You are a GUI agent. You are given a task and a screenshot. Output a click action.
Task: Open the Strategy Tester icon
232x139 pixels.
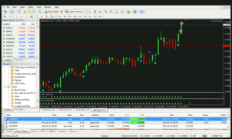[x=40, y=11]
